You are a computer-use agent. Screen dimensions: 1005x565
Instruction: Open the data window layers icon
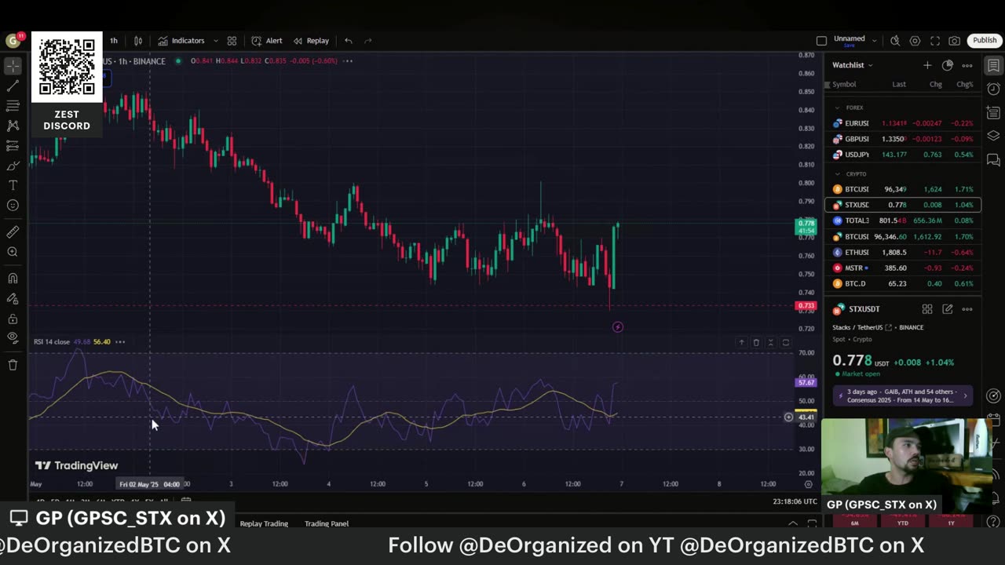[993, 136]
